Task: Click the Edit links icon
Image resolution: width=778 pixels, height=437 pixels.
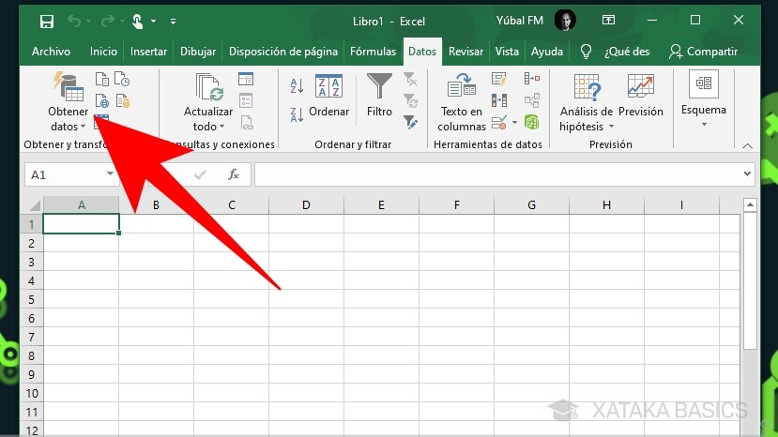Action: (247, 123)
